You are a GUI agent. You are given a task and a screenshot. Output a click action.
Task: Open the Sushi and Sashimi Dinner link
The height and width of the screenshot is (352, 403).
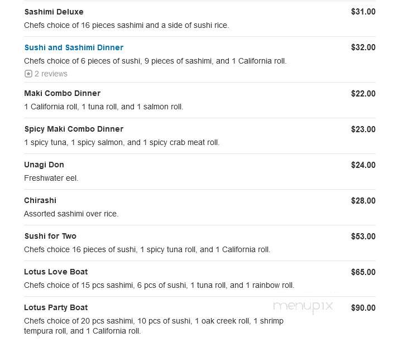click(x=74, y=47)
